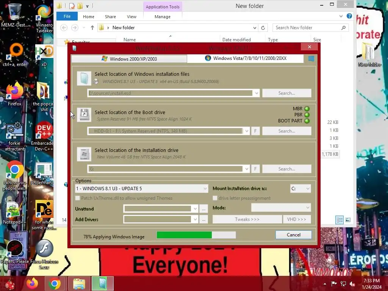Select Windows Vista/7/8/10/11/2008/20XX tab
The width and height of the screenshot is (388, 291).
coord(246,58)
